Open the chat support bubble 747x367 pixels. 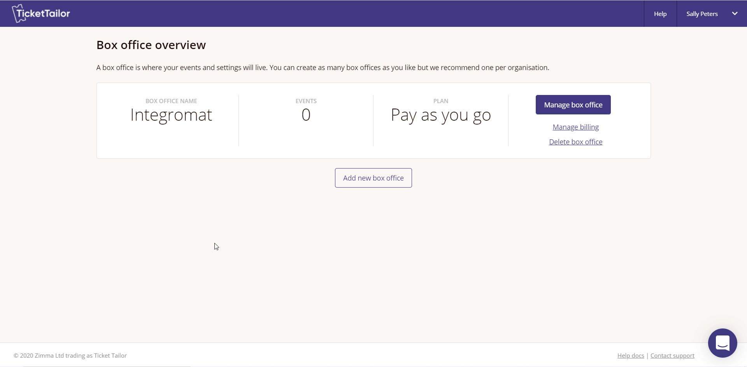point(722,343)
